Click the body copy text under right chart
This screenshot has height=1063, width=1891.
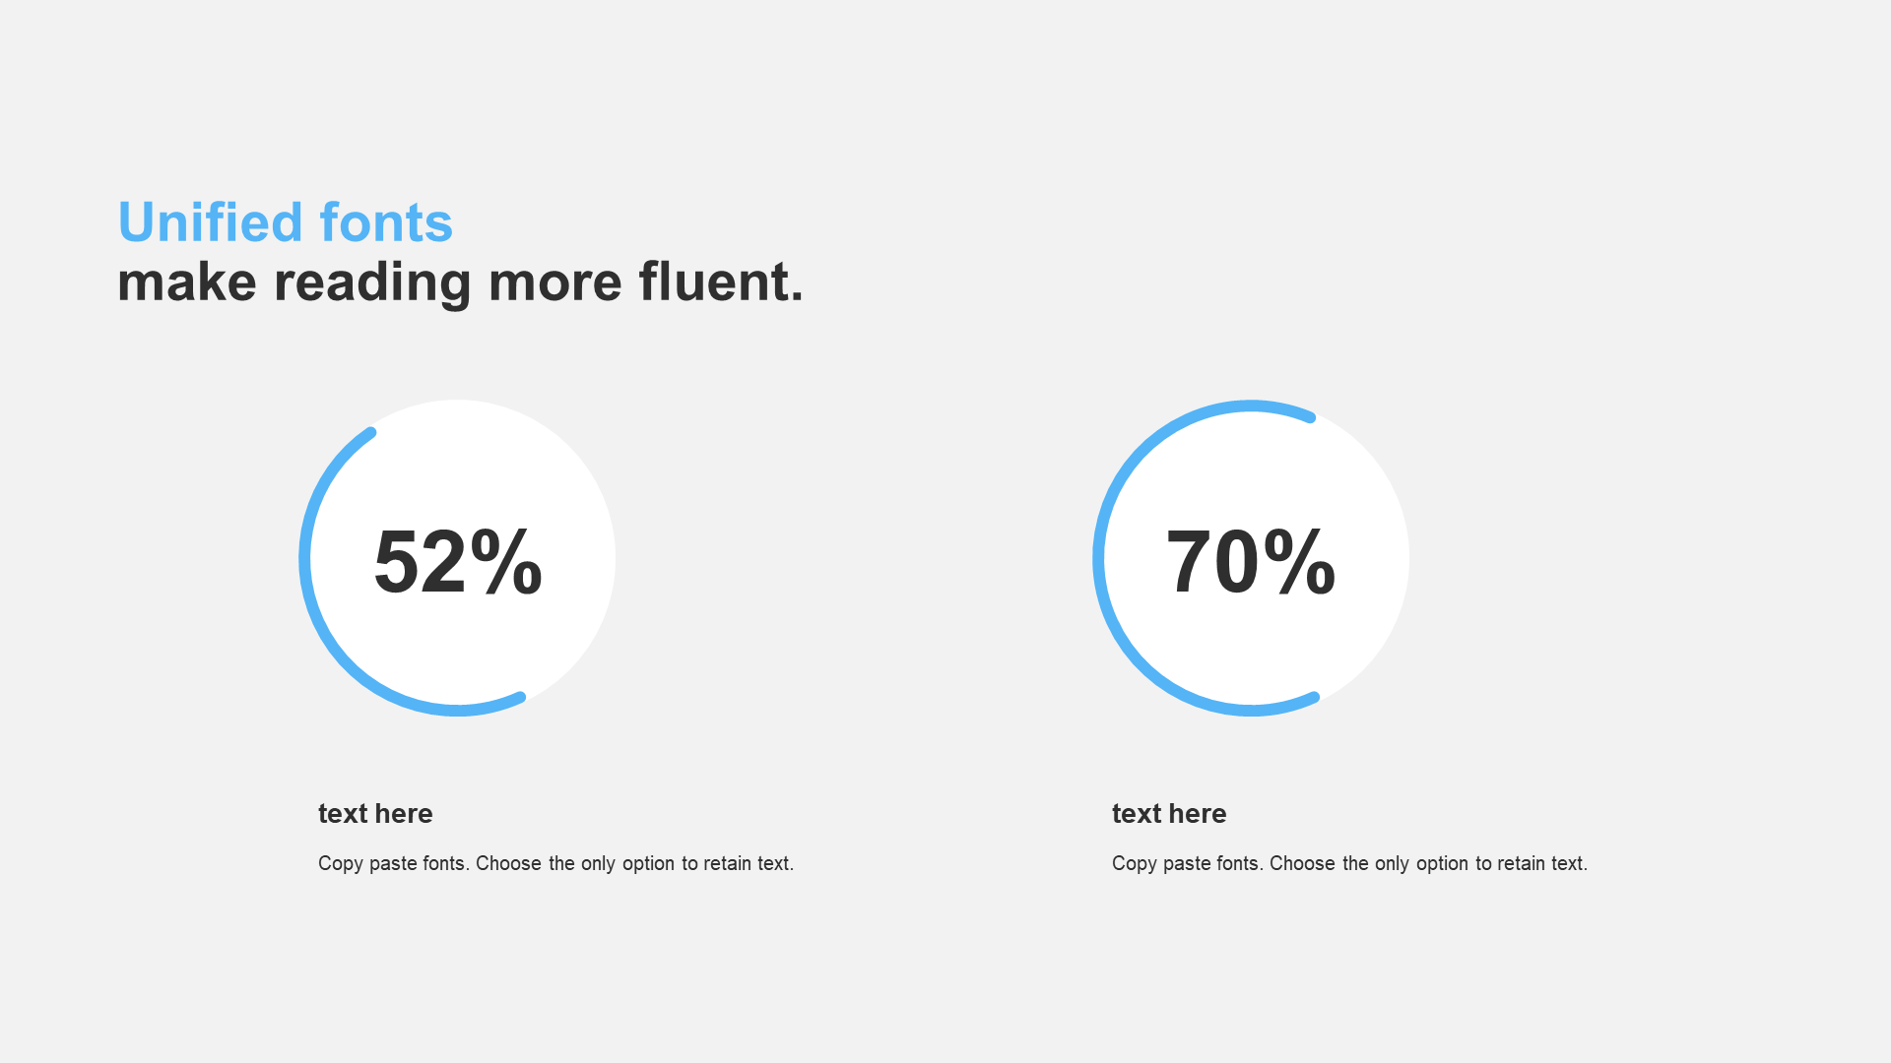pos(1350,863)
